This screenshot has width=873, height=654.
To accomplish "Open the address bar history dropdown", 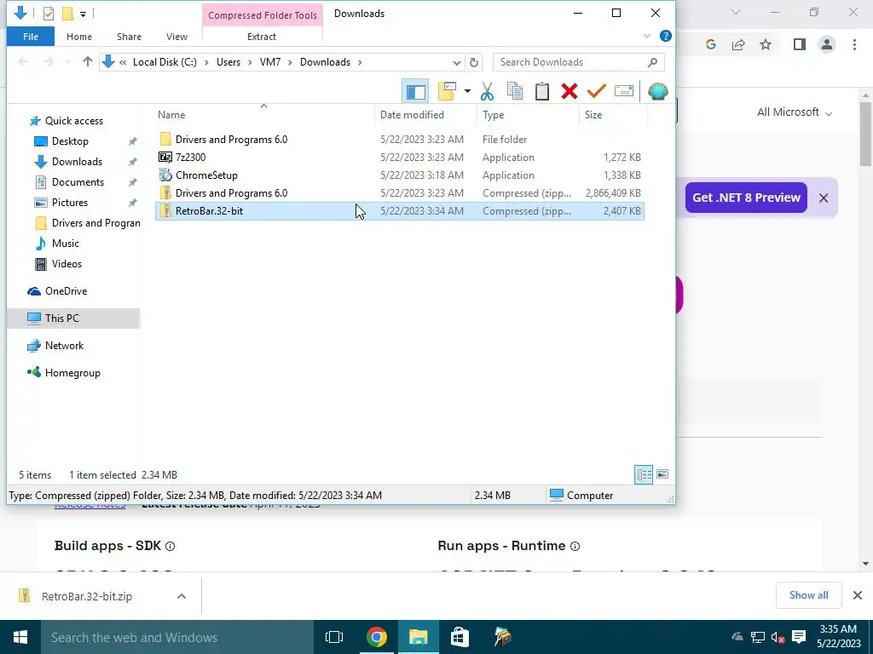I will tap(457, 62).
